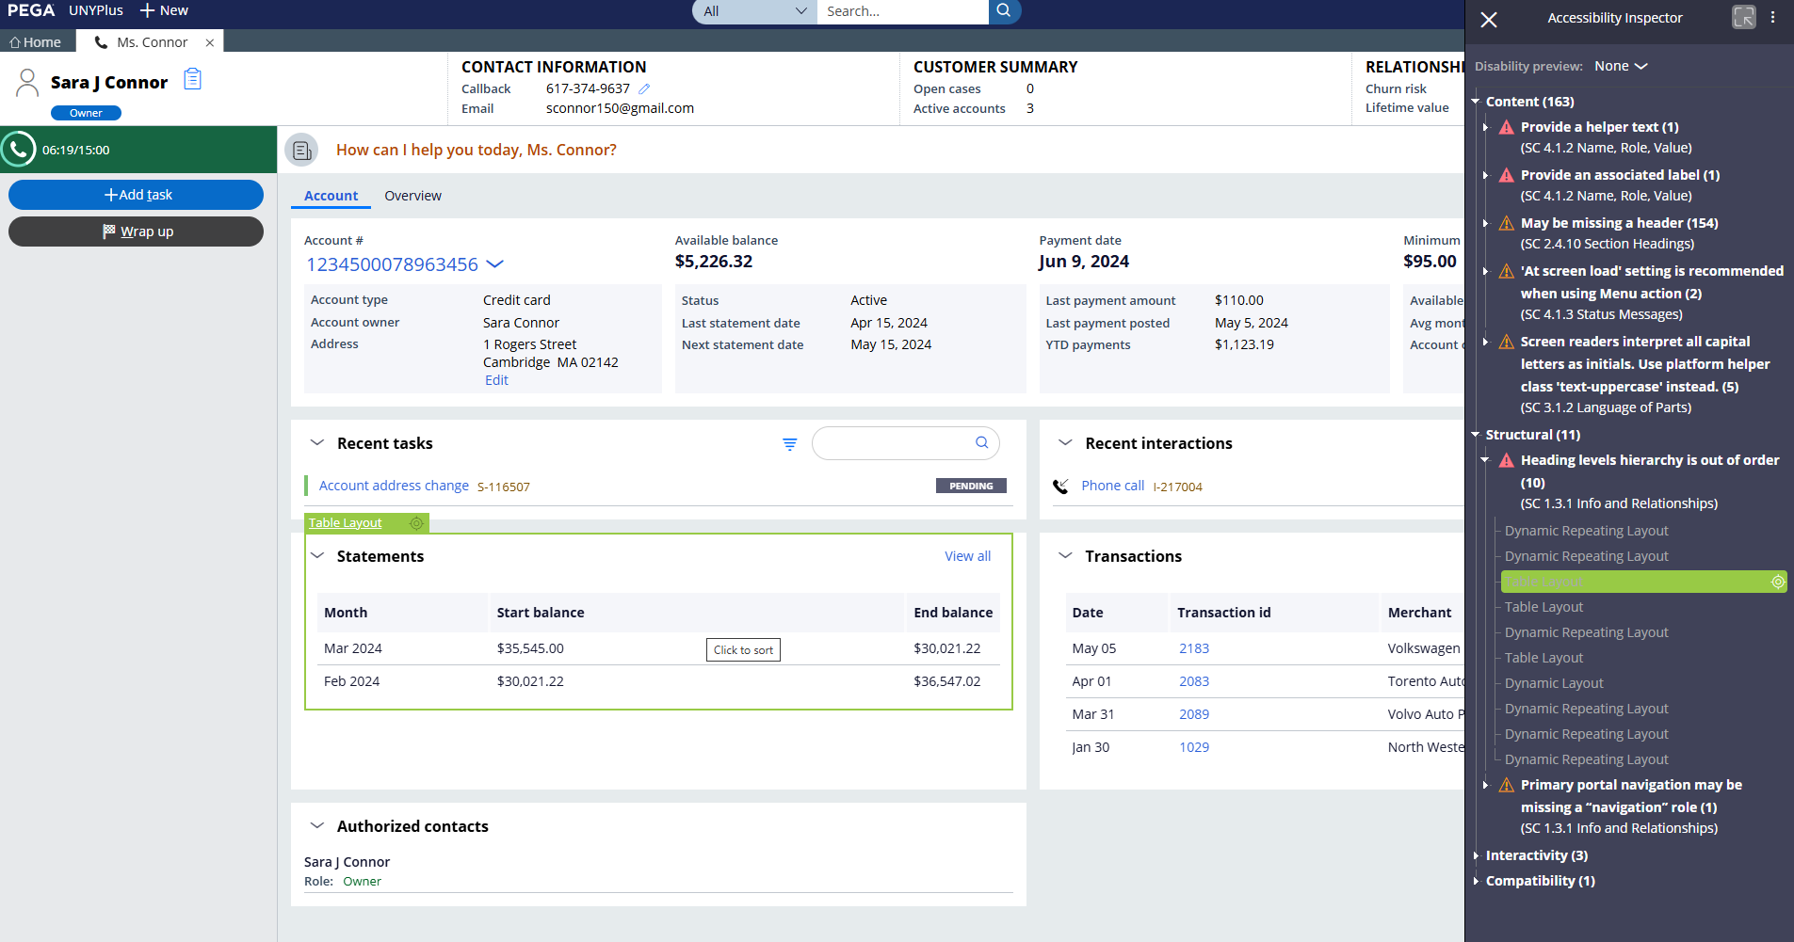
Task: Go to the Home tab
Action: 36,42
